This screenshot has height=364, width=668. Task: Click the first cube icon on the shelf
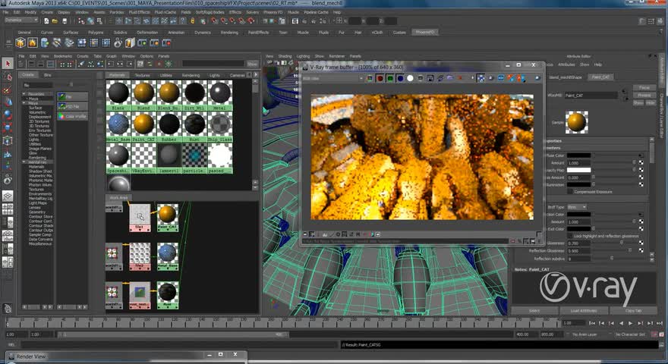(x=22, y=43)
